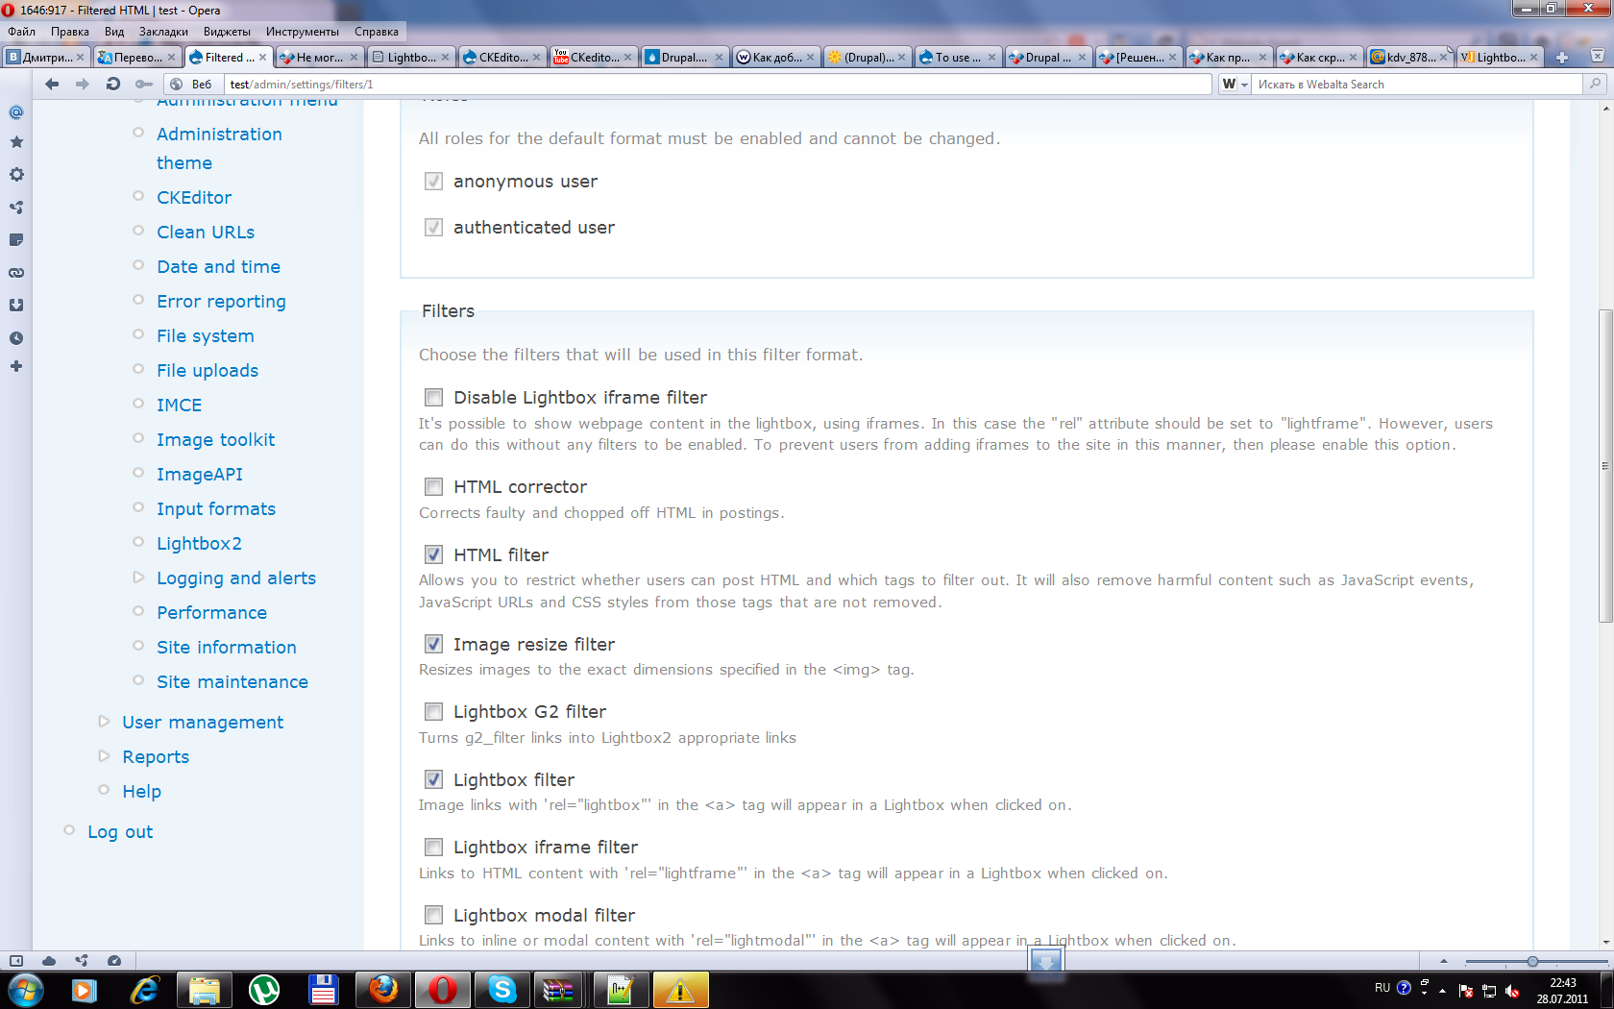Open the search engine dropdown arrow

[1244, 85]
